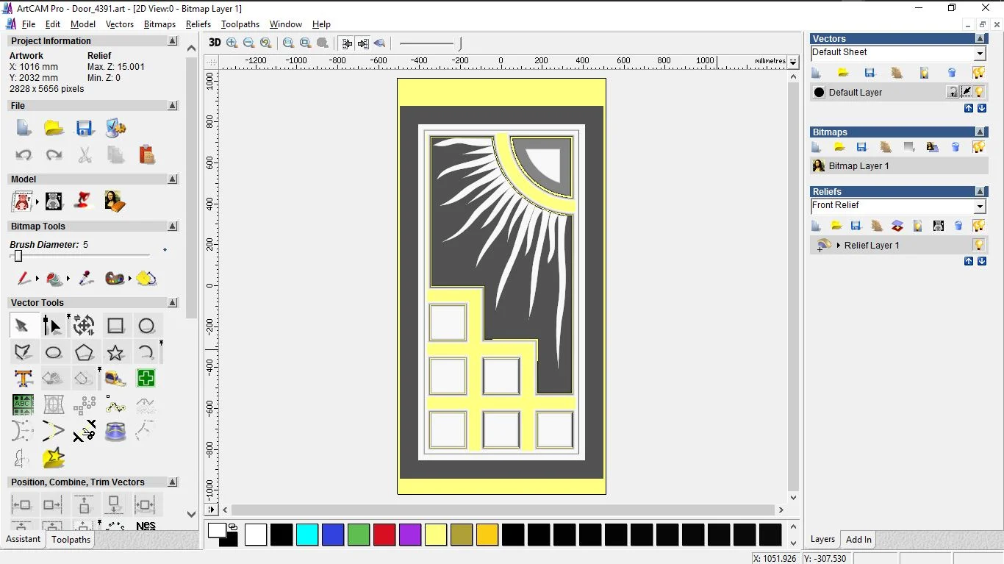Pick the cyan colour swatch

coord(307,535)
